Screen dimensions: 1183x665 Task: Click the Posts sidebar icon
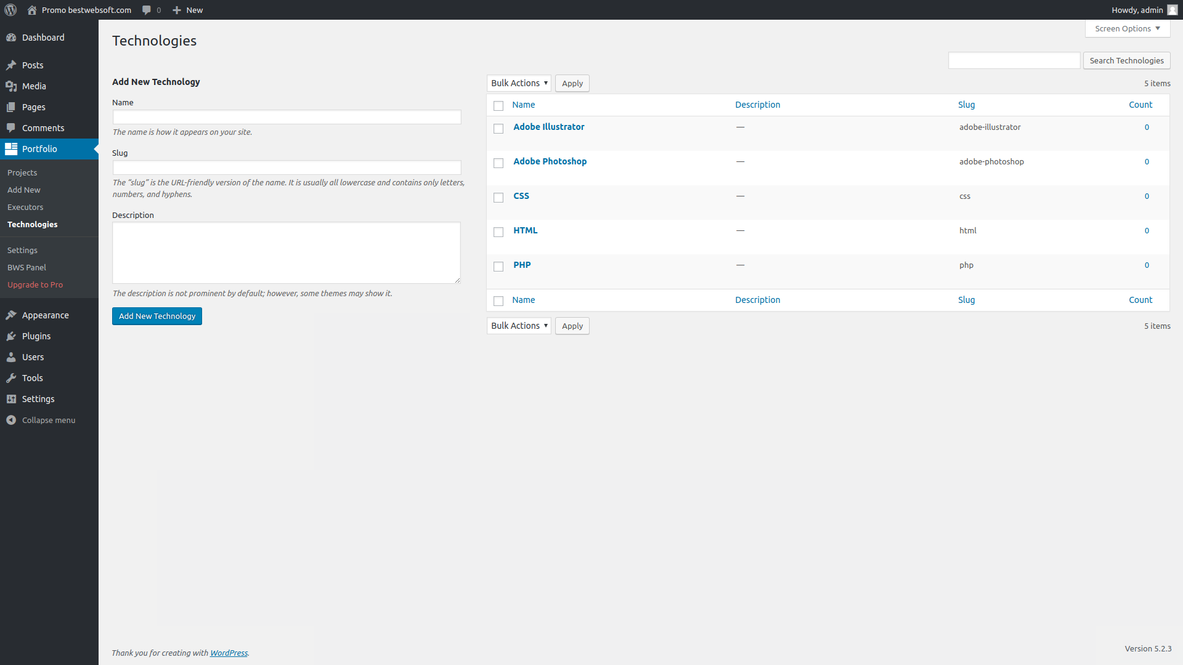point(11,65)
